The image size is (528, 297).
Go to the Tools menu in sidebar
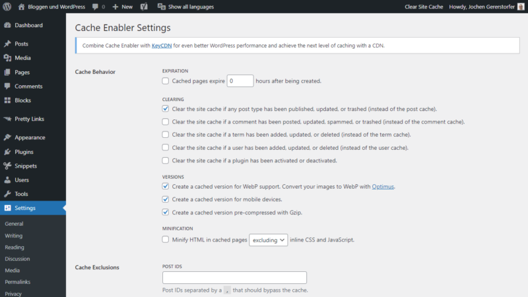point(21,194)
